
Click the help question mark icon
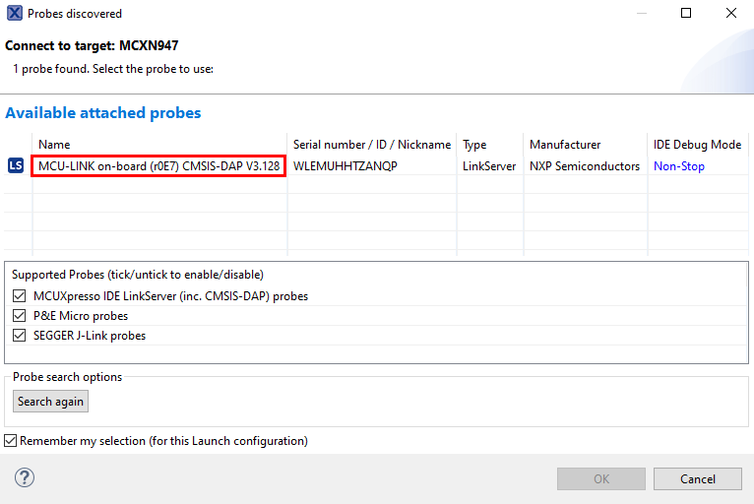(25, 478)
